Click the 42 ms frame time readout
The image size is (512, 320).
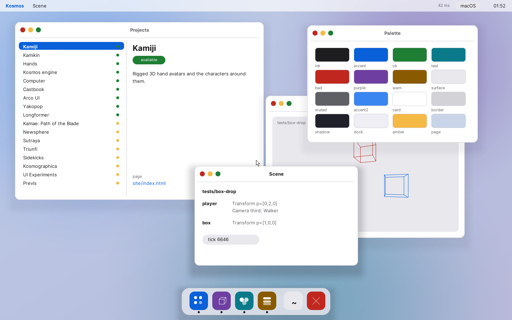click(444, 6)
